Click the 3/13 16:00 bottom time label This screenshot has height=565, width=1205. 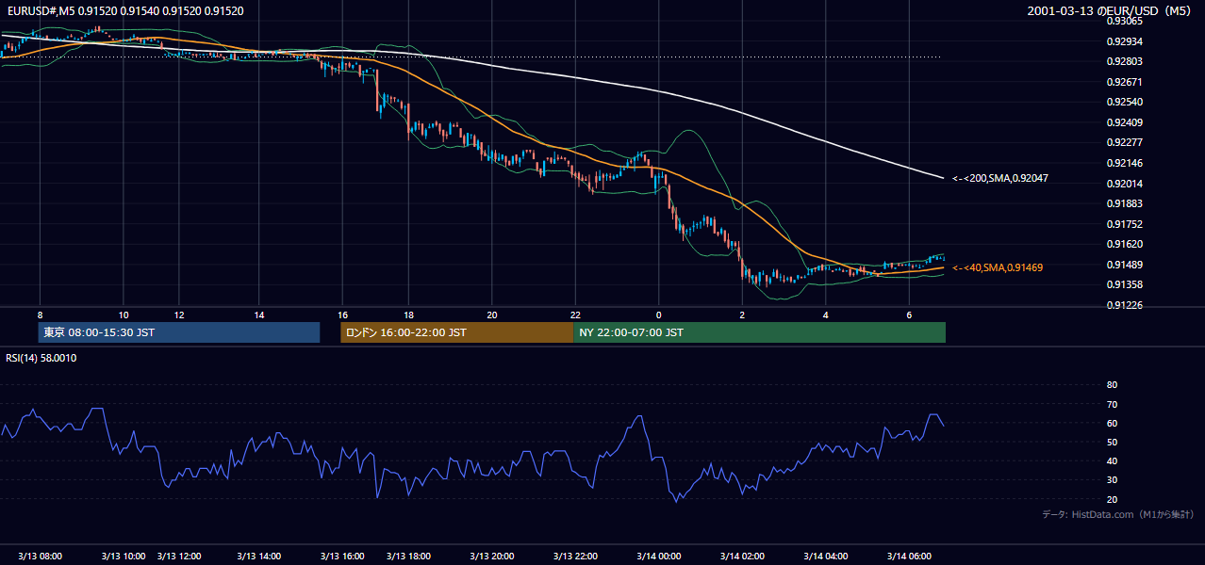pos(342,557)
